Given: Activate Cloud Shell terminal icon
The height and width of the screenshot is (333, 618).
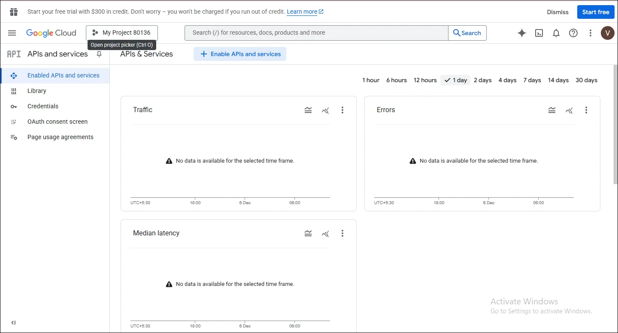Looking at the screenshot, I should click(x=539, y=33).
